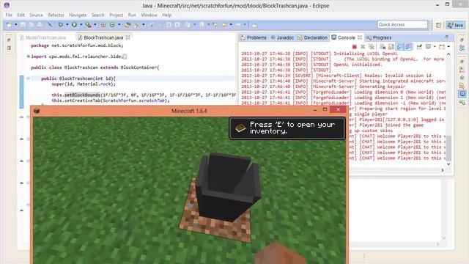Click Console vertical scrollbar up arrow
The height and width of the screenshot is (264, 469).
click(448, 54)
